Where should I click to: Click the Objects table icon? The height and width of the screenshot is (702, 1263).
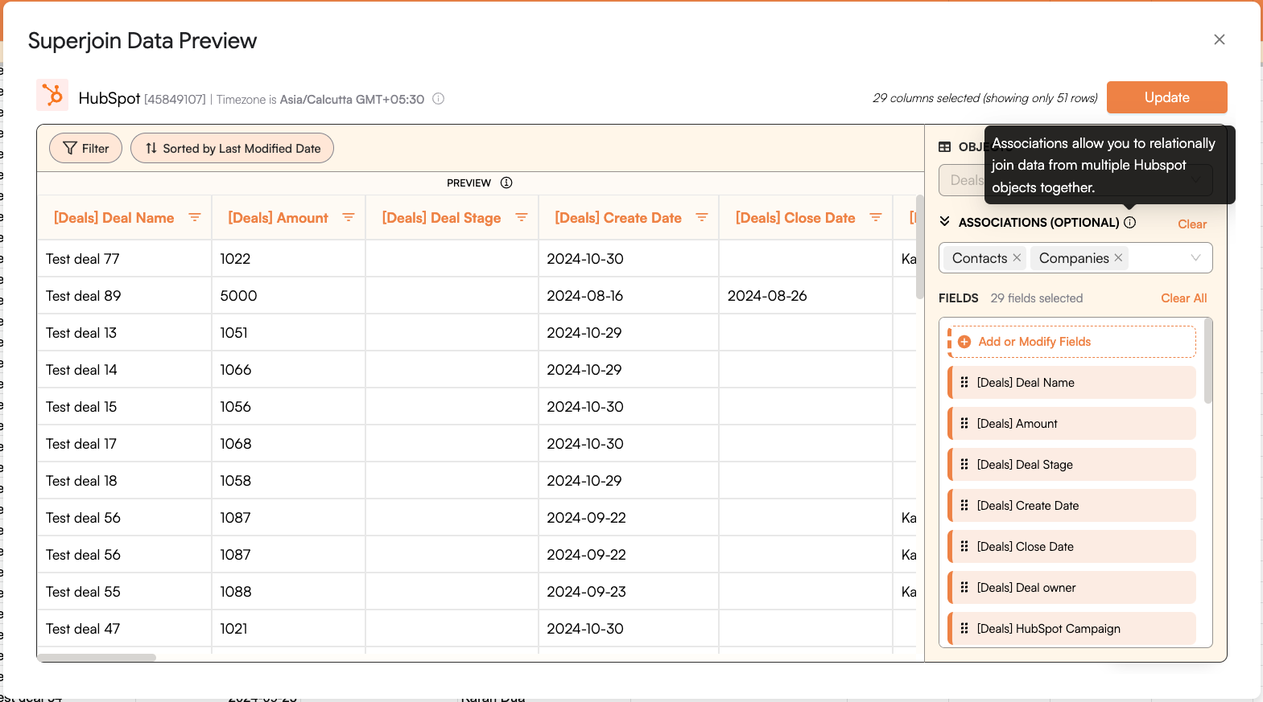coord(945,147)
